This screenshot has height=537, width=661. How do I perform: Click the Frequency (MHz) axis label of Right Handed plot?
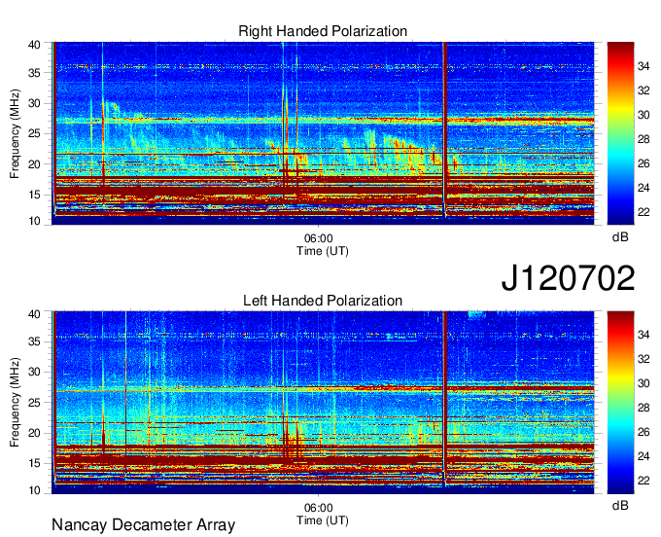pos(15,133)
